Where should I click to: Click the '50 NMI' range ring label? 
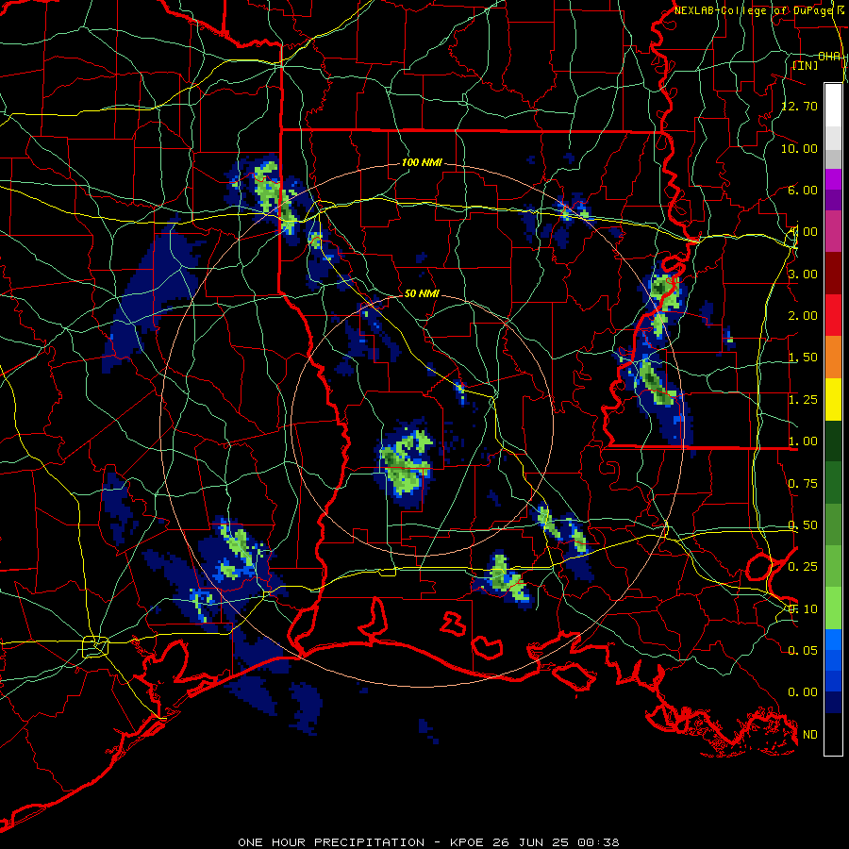pyautogui.click(x=422, y=293)
